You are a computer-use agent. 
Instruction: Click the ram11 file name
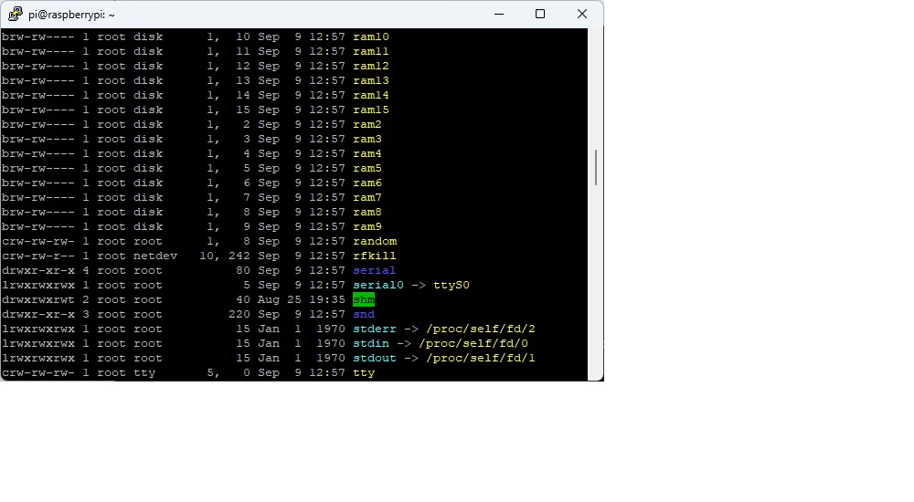(x=371, y=51)
